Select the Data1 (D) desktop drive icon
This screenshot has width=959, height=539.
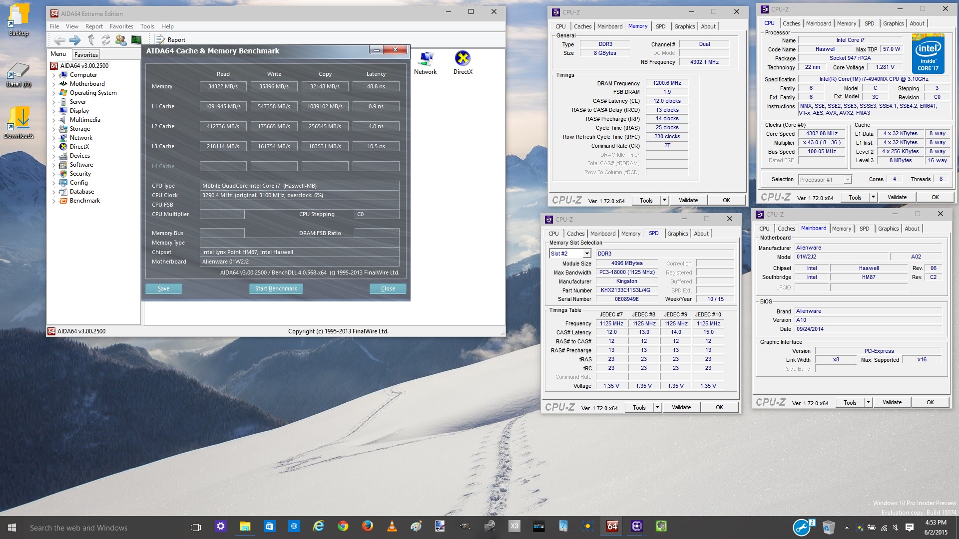click(18, 75)
